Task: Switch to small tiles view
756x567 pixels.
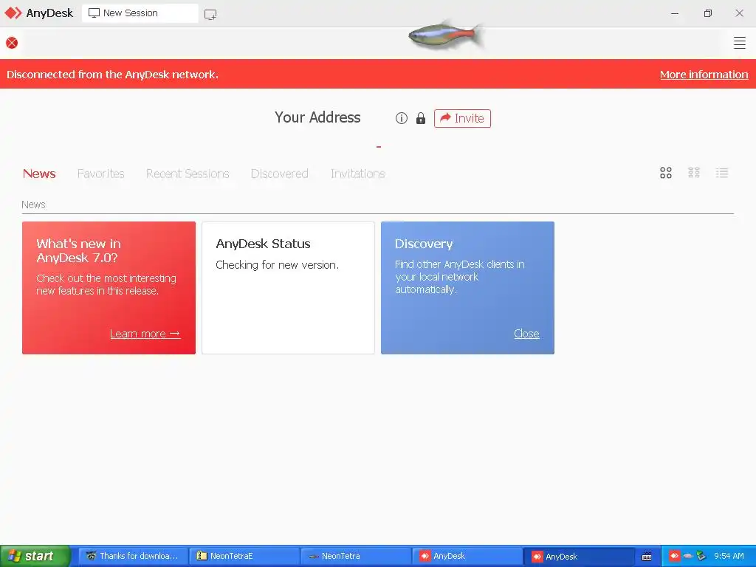Action: [693, 173]
